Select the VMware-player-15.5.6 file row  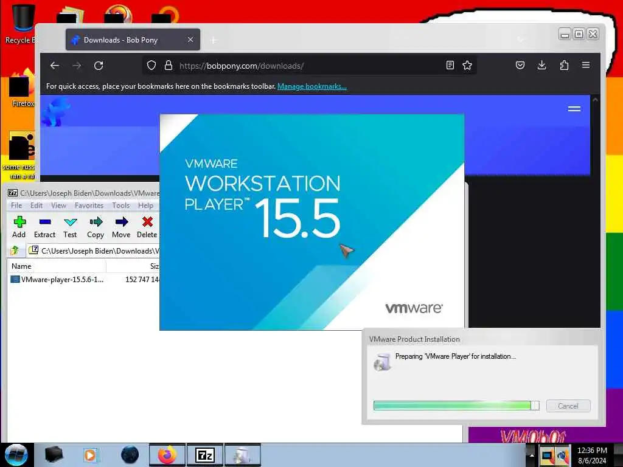(x=83, y=280)
